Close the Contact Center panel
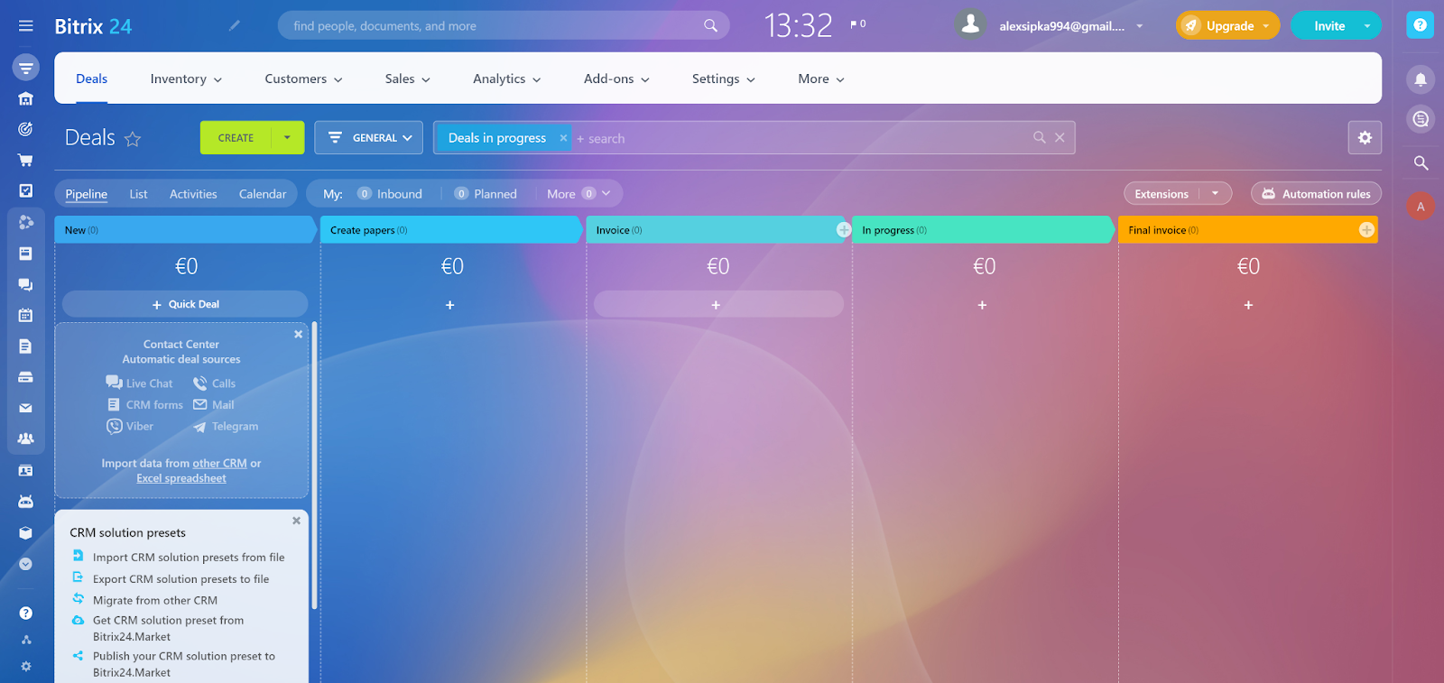Viewport: 1444px width, 683px height. (x=298, y=335)
